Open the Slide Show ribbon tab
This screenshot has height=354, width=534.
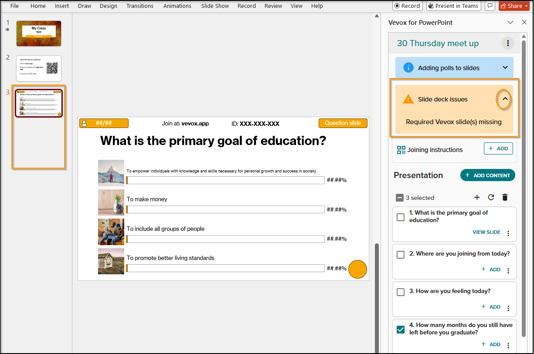point(215,6)
